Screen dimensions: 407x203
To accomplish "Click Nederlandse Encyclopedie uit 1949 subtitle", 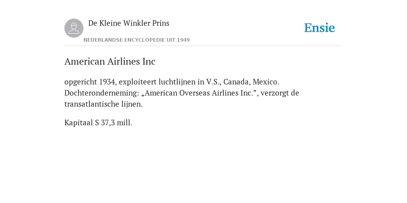I will click(137, 40).
